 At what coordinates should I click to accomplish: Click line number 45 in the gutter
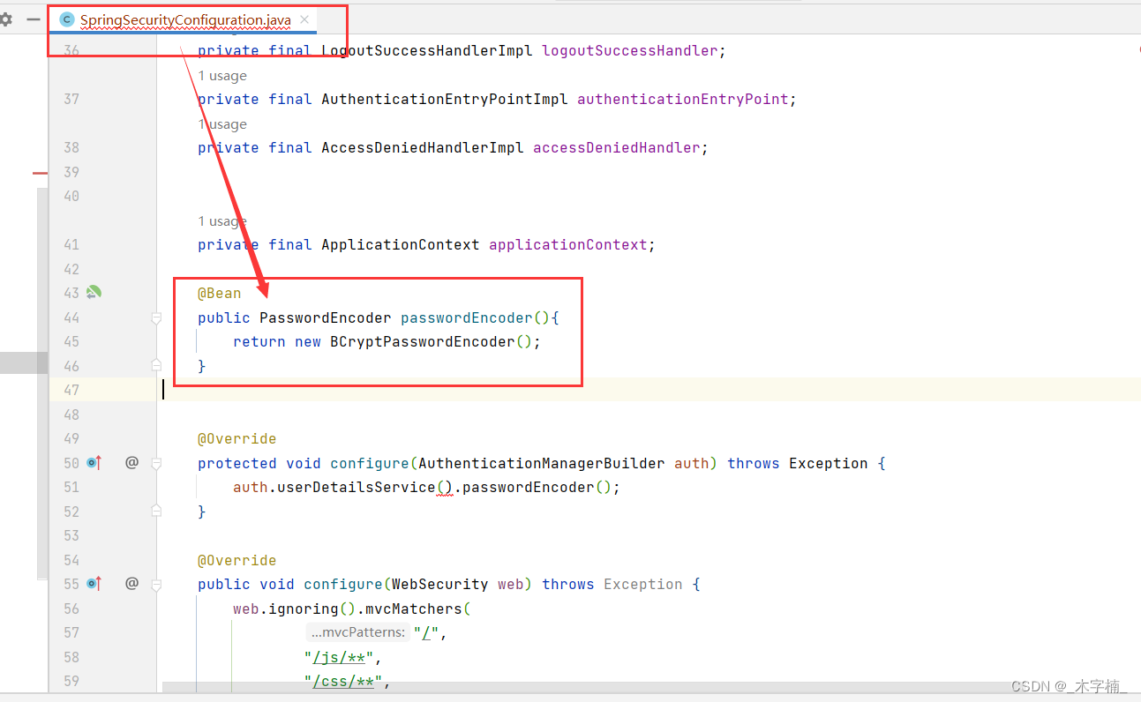pyautogui.click(x=71, y=341)
